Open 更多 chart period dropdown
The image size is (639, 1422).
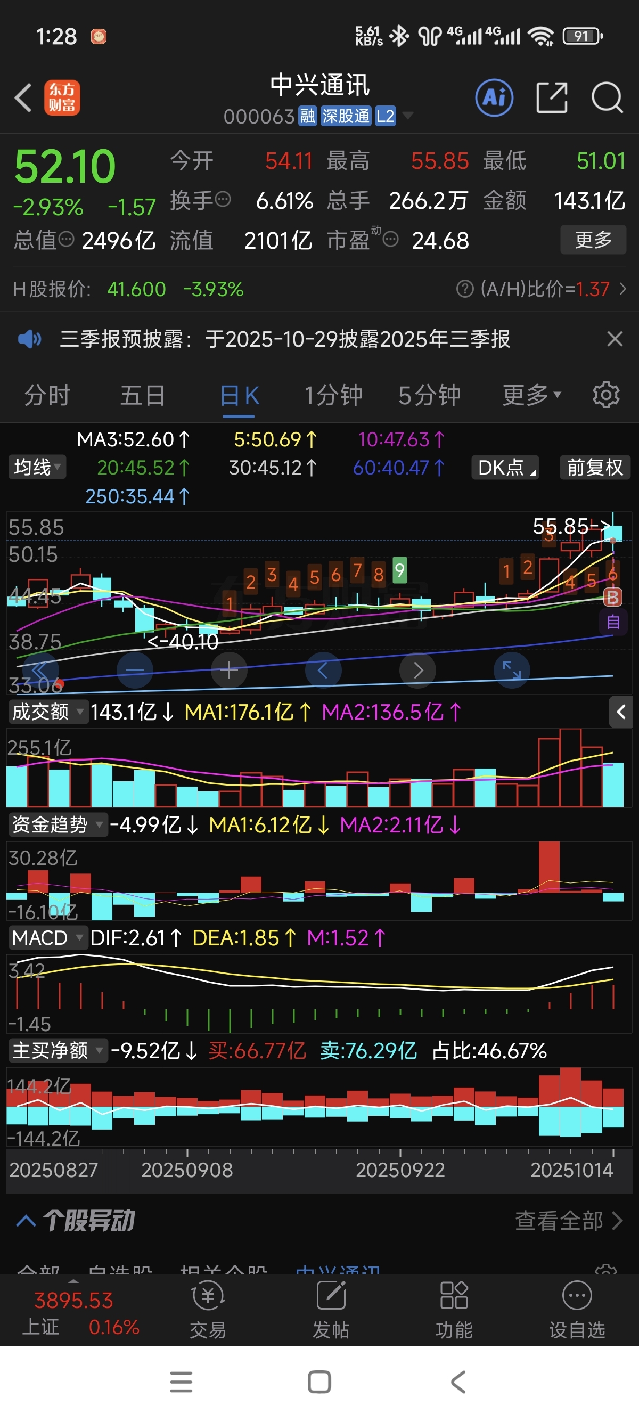(x=531, y=395)
